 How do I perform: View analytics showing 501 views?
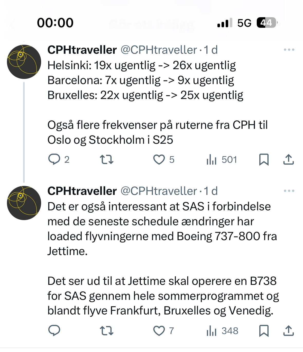click(221, 160)
